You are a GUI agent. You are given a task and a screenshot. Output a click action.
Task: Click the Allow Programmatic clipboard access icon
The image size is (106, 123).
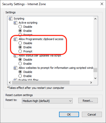pos(15,39)
